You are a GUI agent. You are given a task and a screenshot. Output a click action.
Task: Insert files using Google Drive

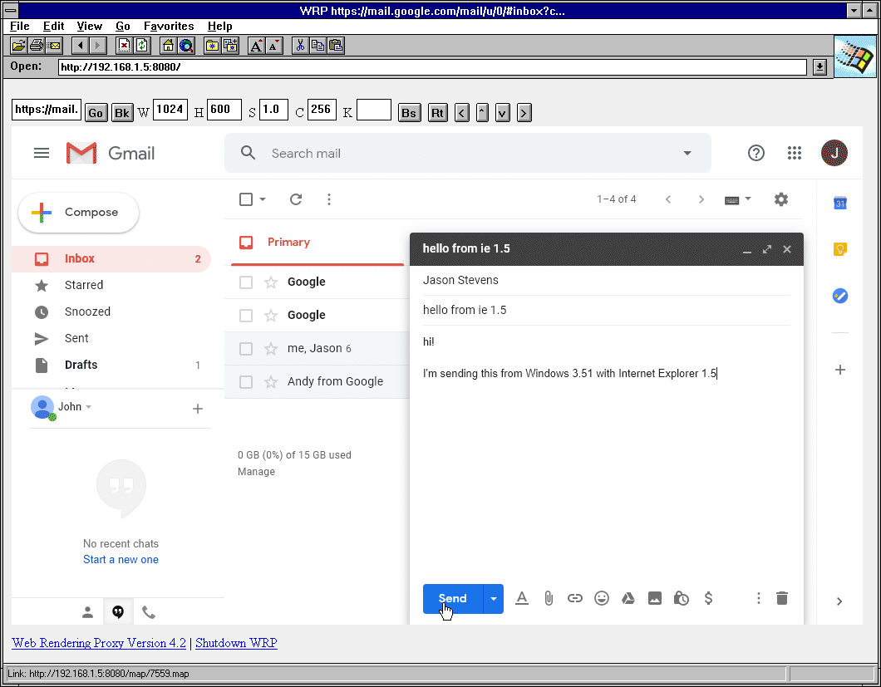628,598
